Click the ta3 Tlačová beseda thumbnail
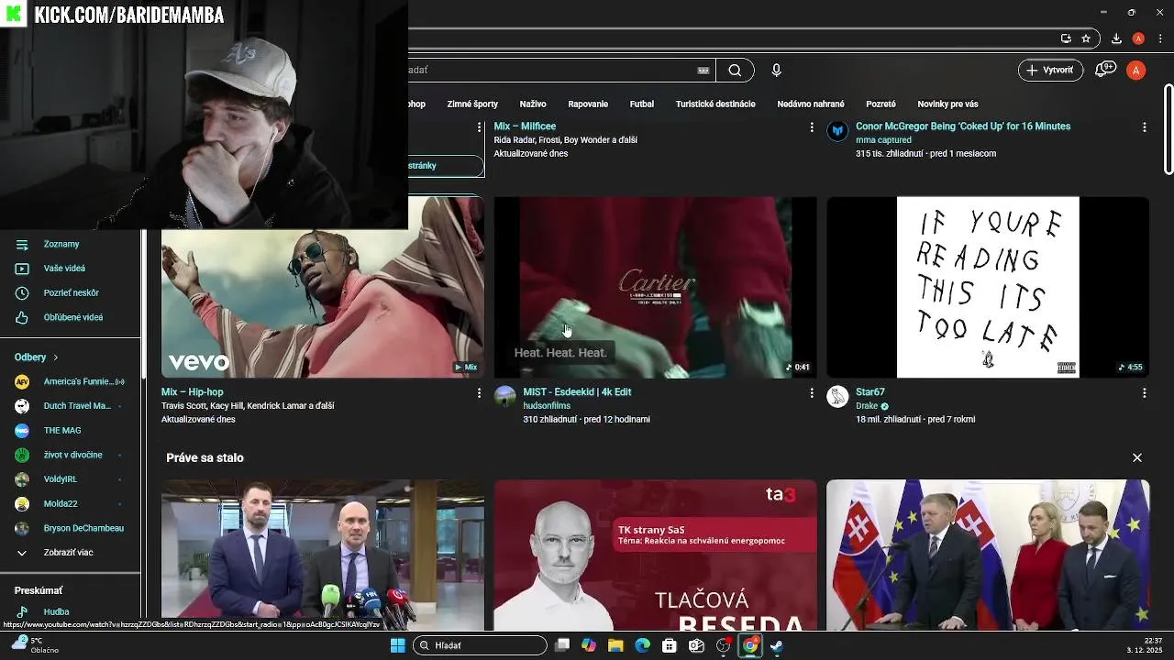The image size is (1174, 660). [655, 555]
